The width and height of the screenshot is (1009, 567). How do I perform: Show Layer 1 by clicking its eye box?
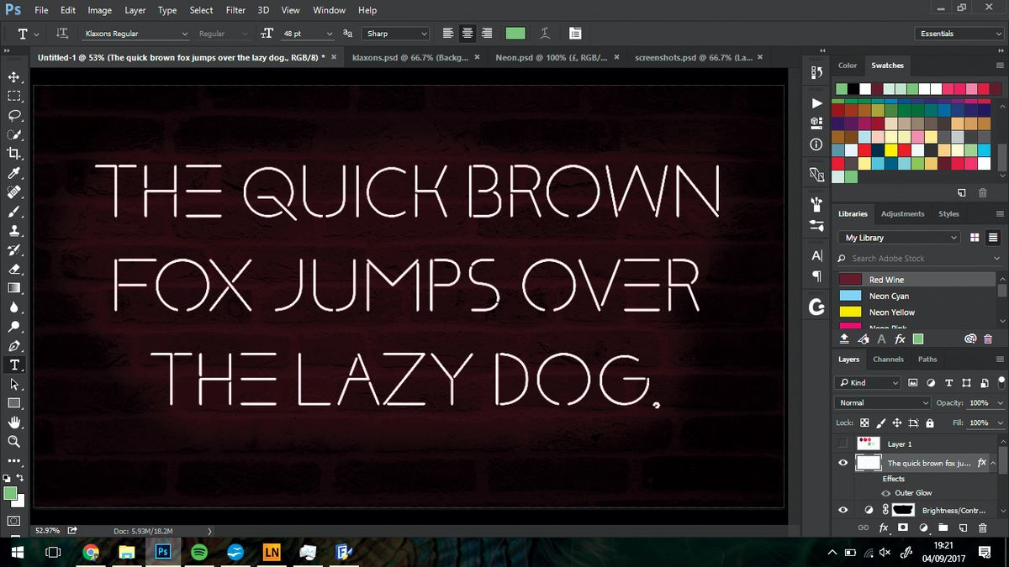843,444
